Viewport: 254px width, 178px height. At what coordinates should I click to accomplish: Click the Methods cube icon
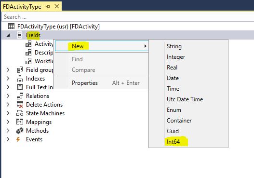20,131
